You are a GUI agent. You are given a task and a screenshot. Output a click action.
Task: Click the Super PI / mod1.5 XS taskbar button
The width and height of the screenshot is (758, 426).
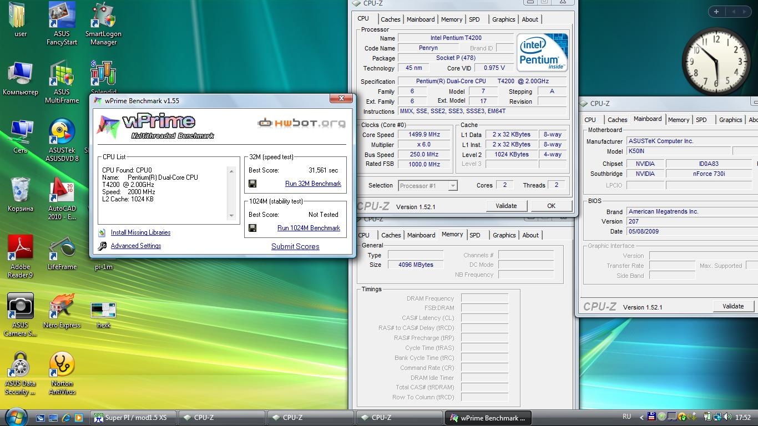pyautogui.click(x=133, y=418)
